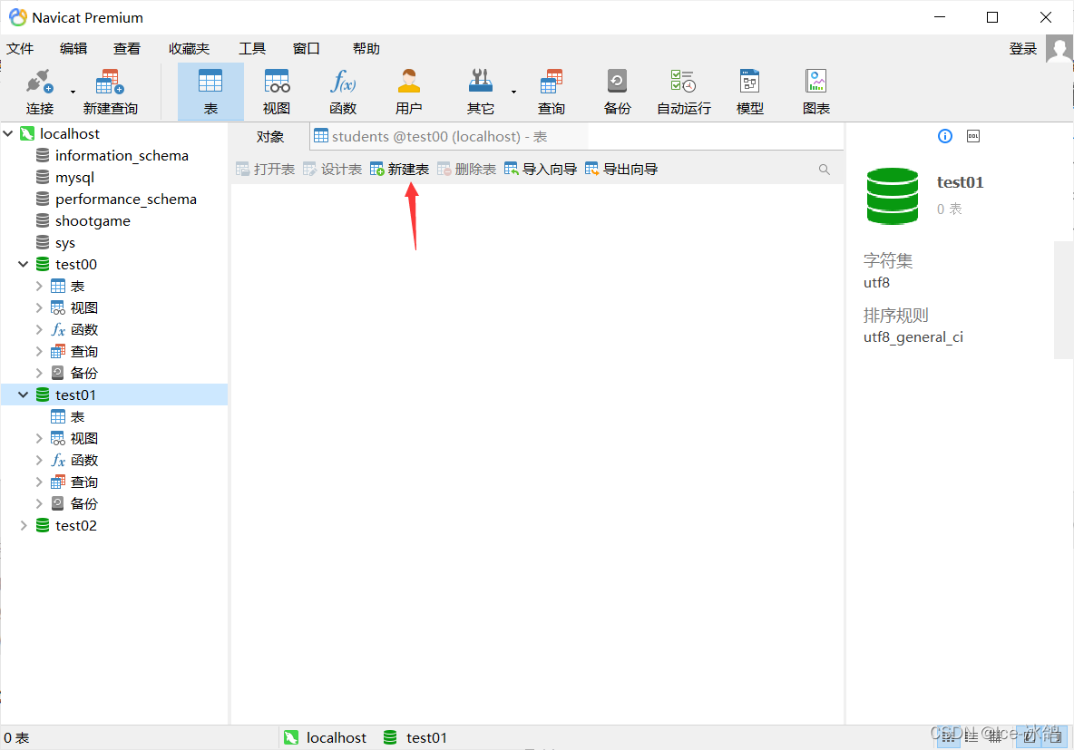
Task: Click the Delete Table (删除表) button
Action: point(466,170)
